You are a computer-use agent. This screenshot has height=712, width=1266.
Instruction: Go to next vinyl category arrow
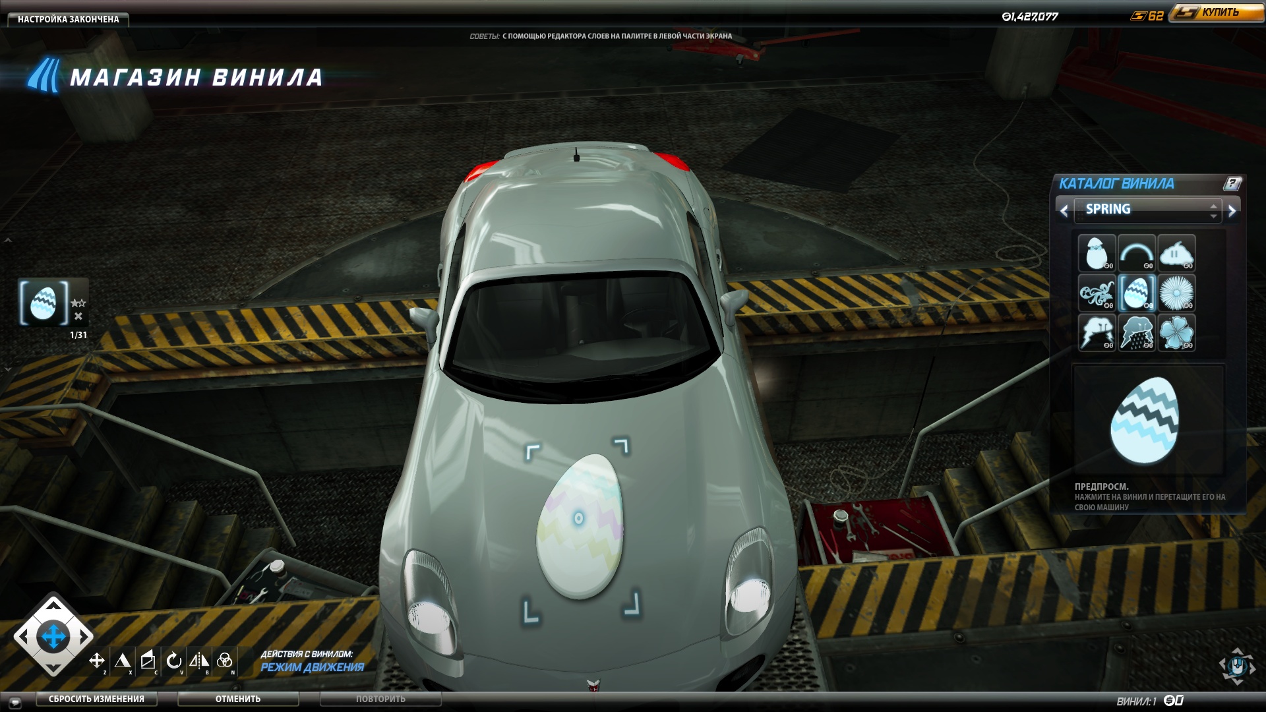click(1232, 211)
